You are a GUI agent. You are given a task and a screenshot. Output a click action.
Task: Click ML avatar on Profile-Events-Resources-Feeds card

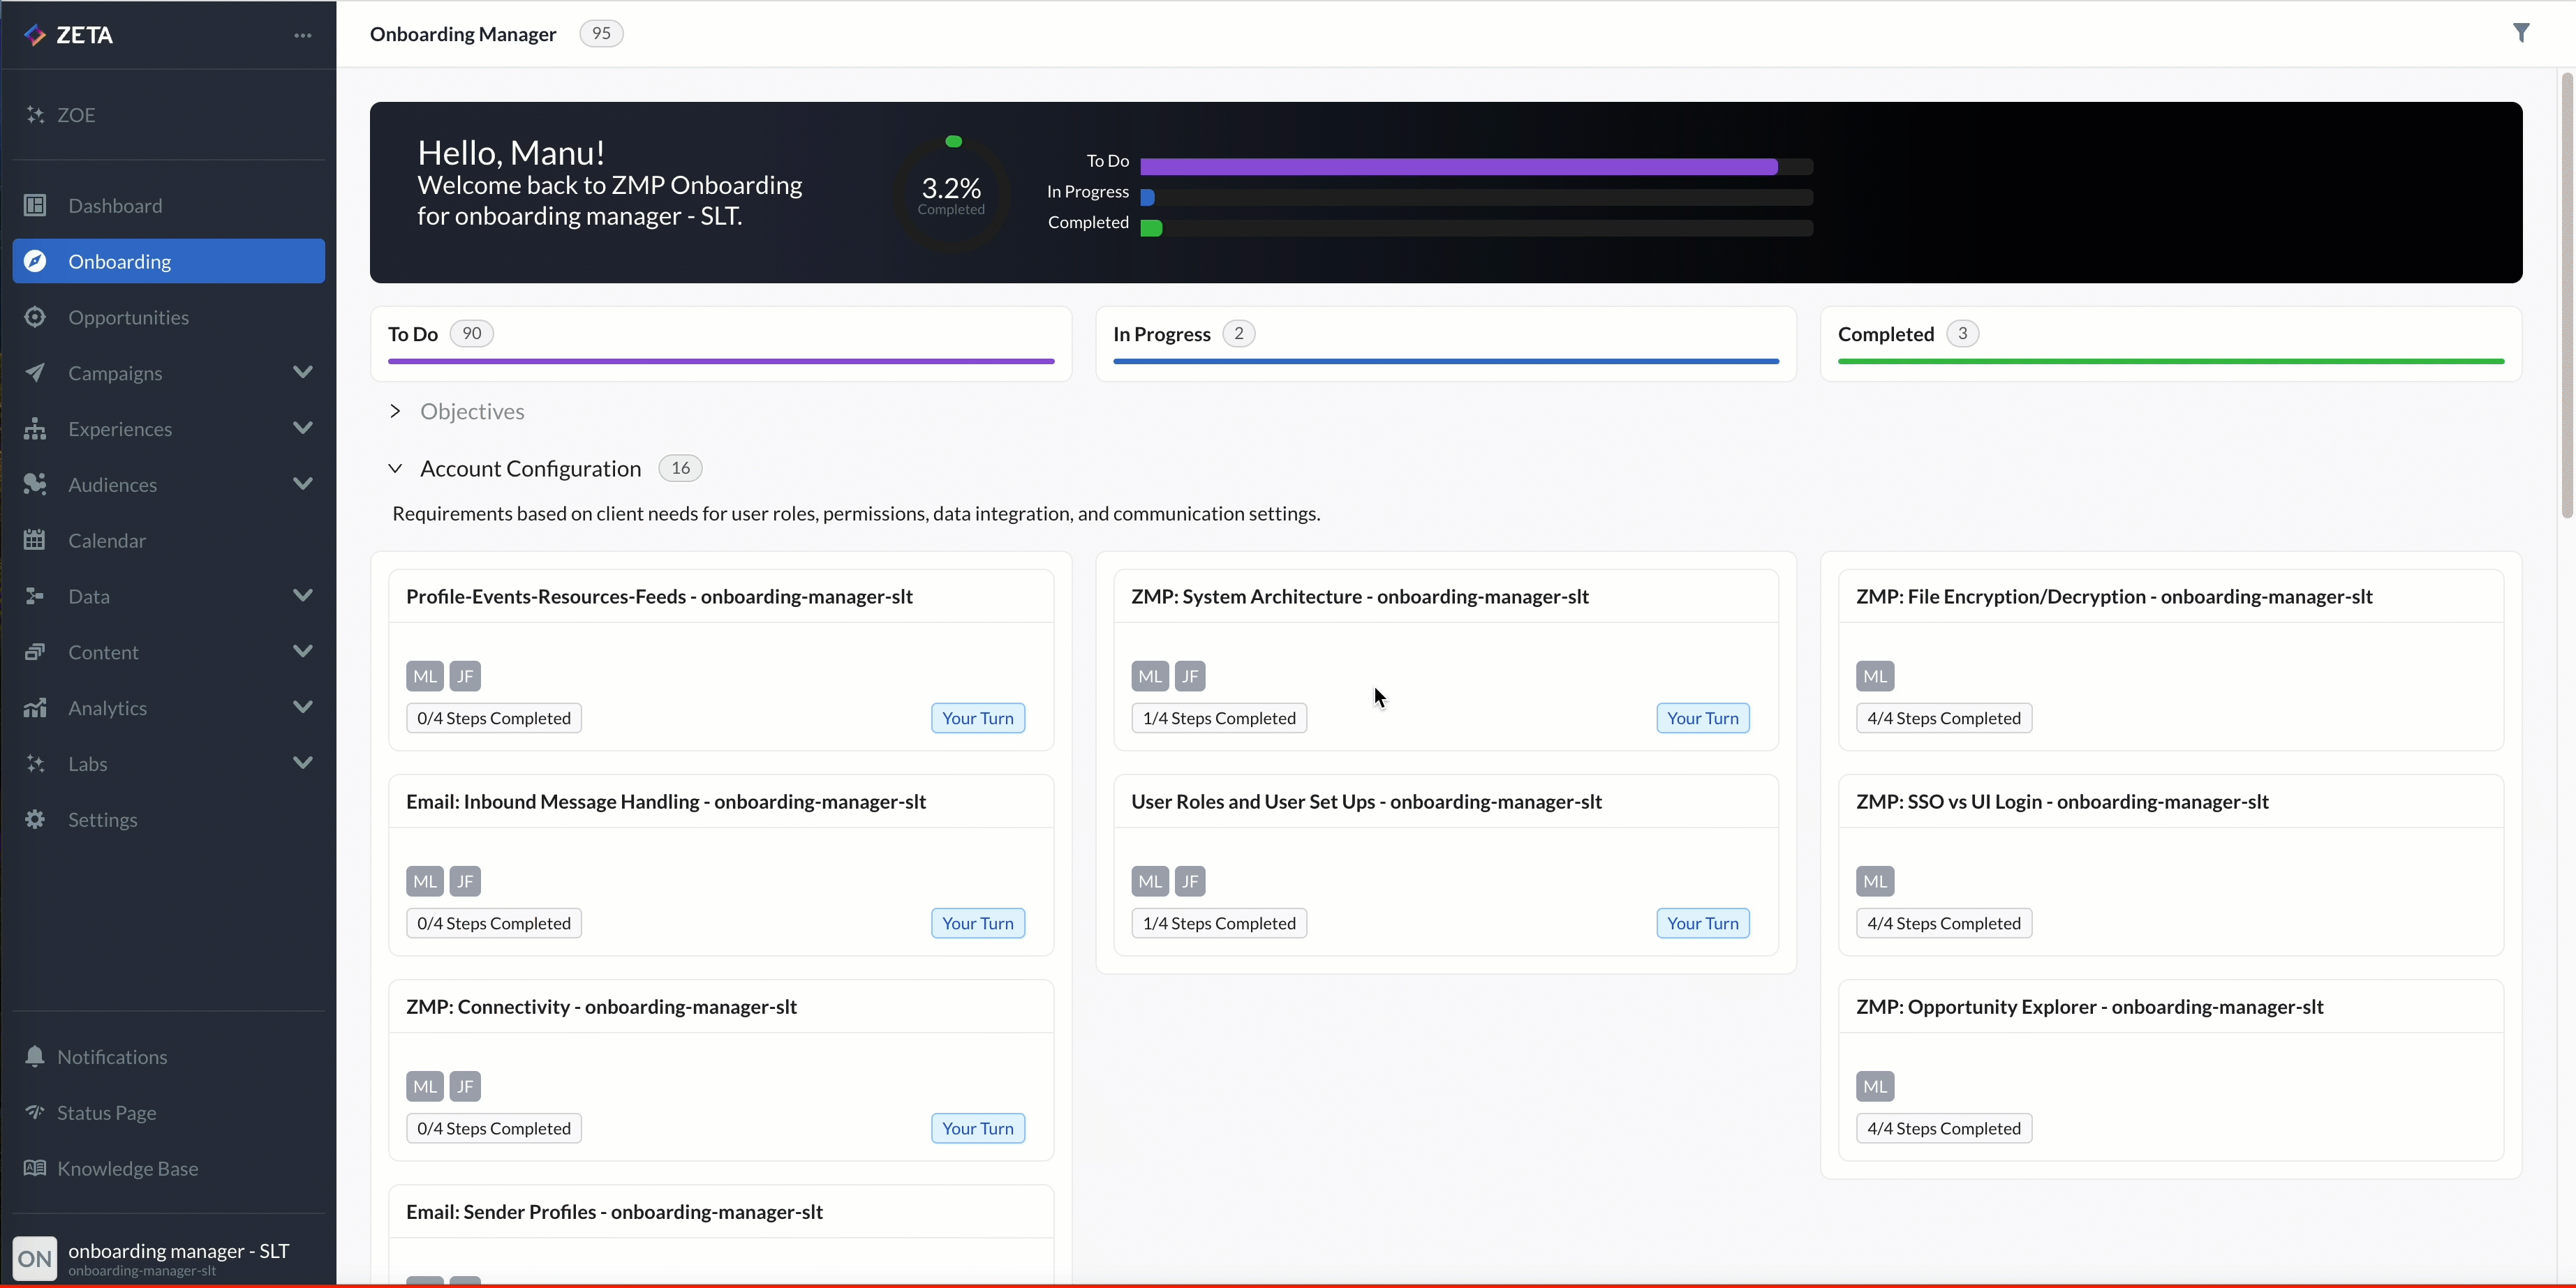click(425, 677)
